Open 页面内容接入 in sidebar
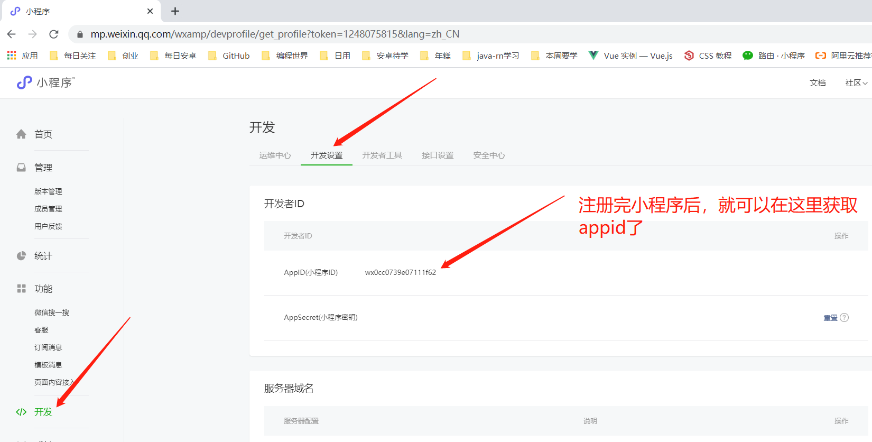Screen dimensions: 872x442 [x=54, y=382]
